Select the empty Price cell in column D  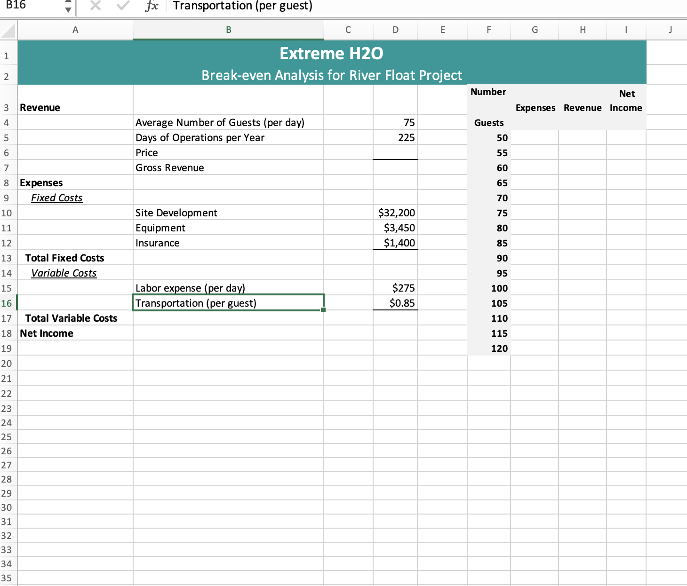click(x=395, y=152)
